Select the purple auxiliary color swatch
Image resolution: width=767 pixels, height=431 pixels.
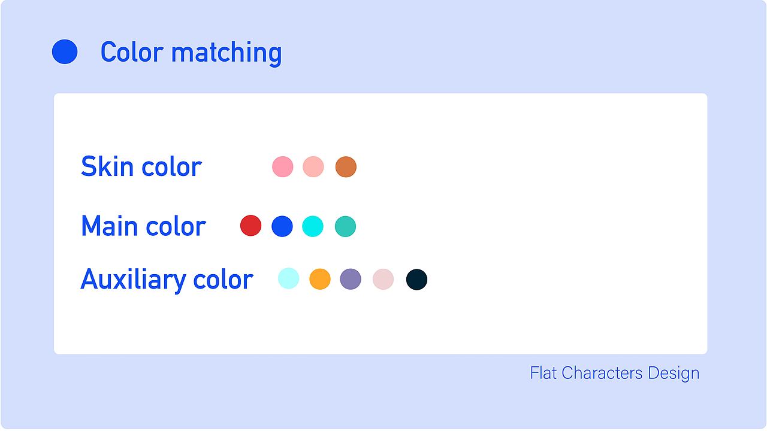click(x=351, y=279)
